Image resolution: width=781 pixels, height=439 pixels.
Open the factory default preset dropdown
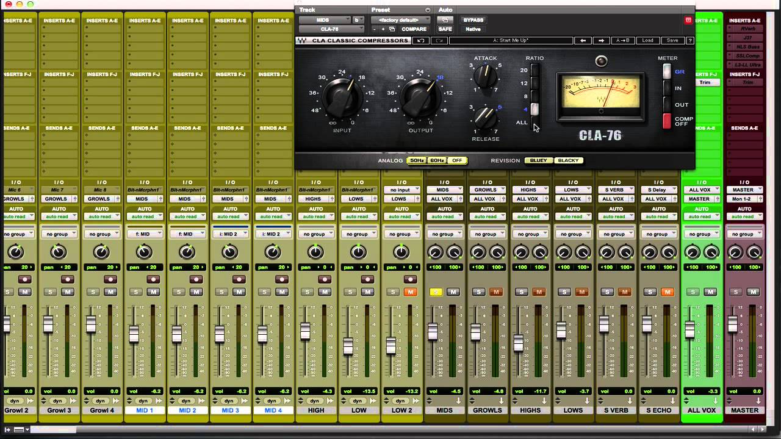401,20
